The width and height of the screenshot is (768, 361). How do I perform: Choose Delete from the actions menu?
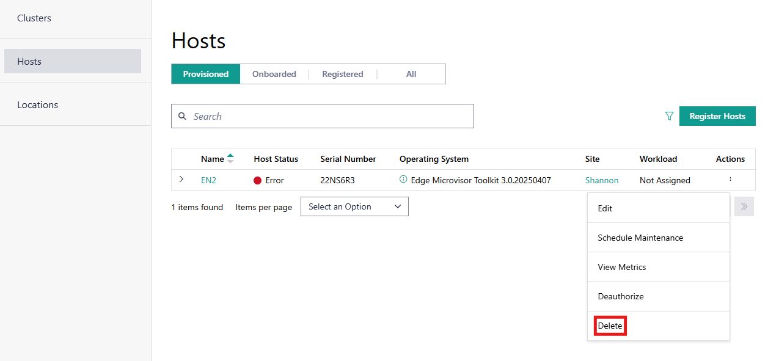pos(610,326)
